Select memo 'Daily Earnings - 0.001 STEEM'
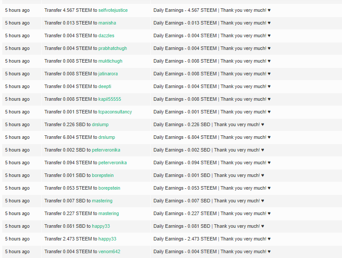 [x=185, y=112]
